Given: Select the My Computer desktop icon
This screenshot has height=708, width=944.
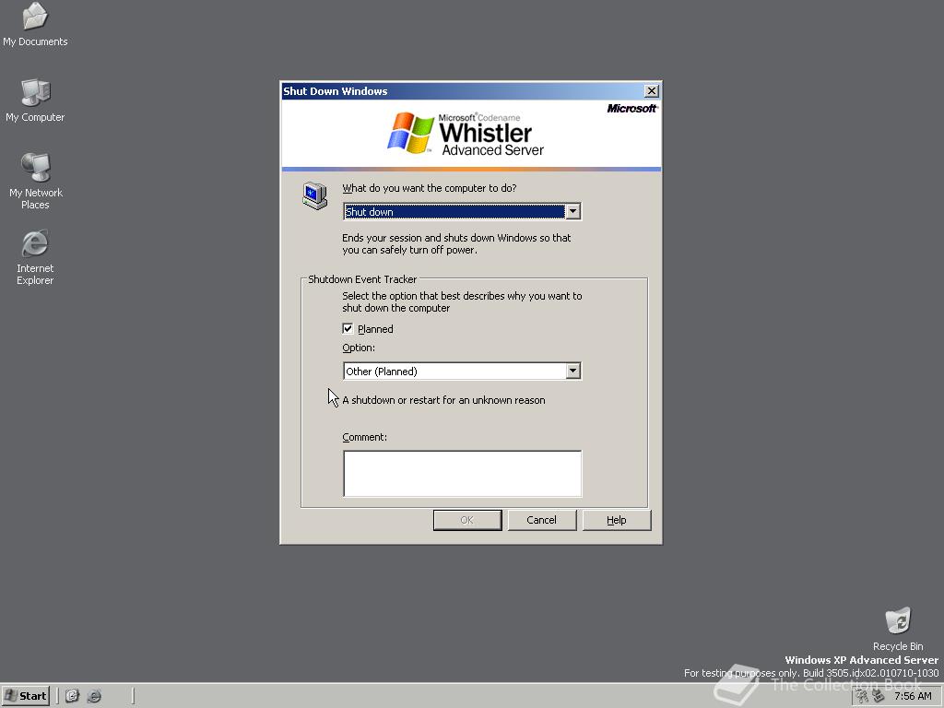Looking at the screenshot, I should (x=35, y=100).
